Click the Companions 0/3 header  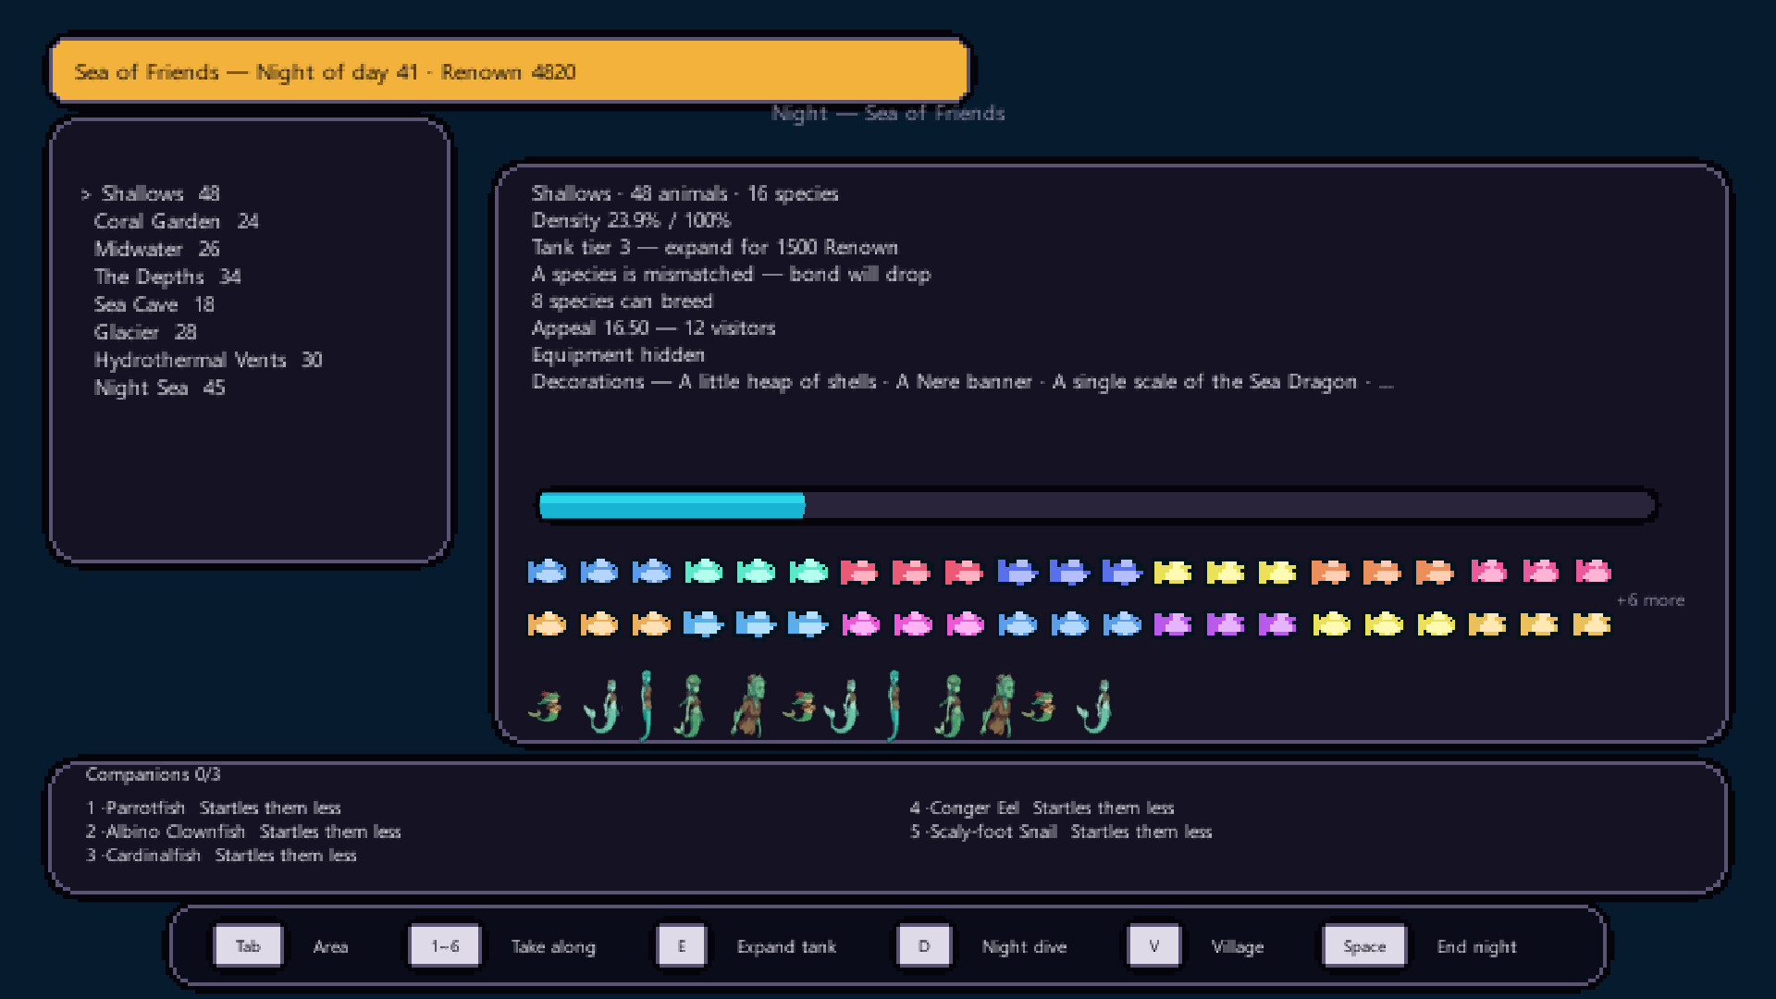click(x=153, y=774)
